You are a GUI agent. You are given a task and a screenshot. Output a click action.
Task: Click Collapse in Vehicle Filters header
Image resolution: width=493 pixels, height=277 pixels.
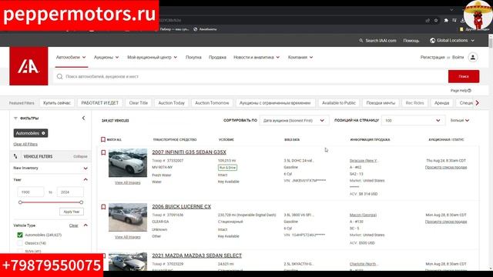click(80, 156)
